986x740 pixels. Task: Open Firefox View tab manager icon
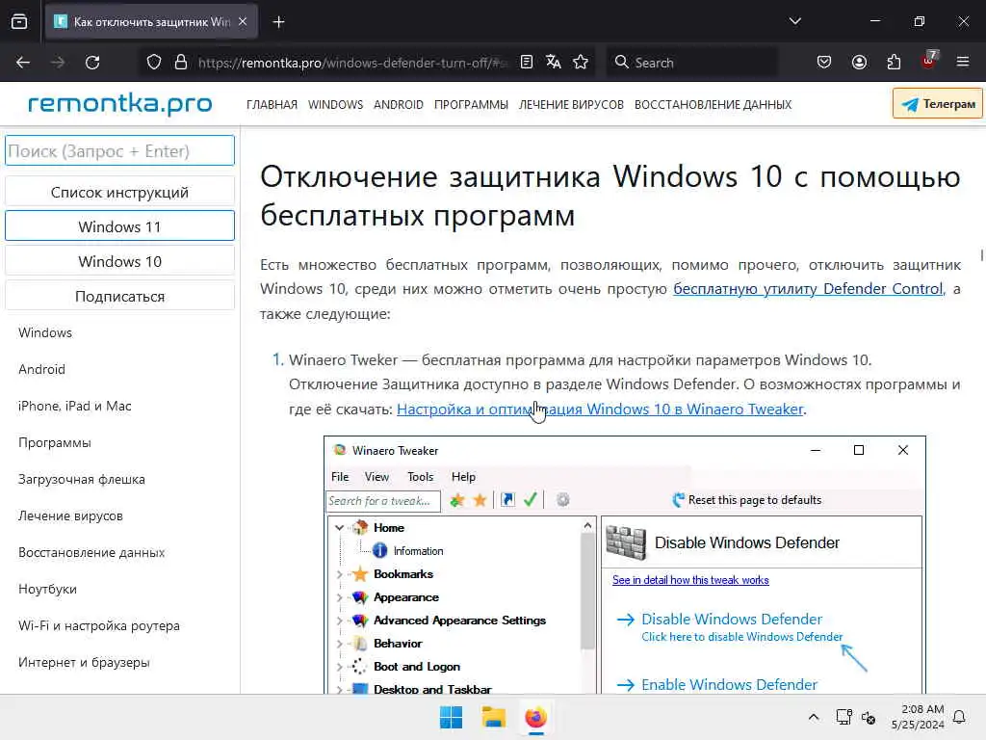[19, 22]
